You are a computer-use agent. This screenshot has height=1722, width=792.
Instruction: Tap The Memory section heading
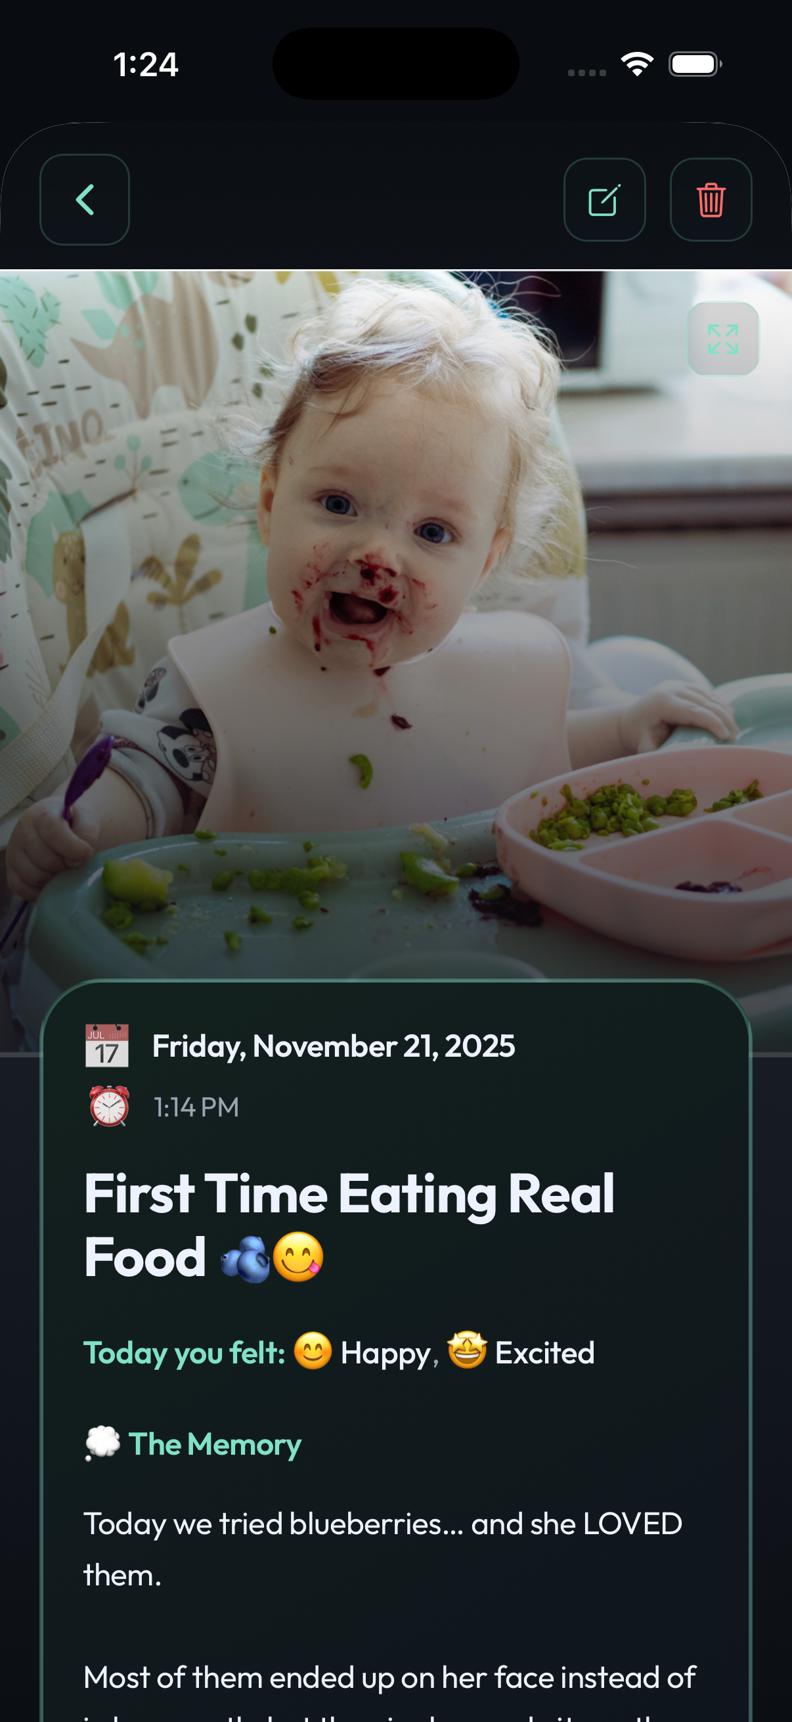(215, 1445)
